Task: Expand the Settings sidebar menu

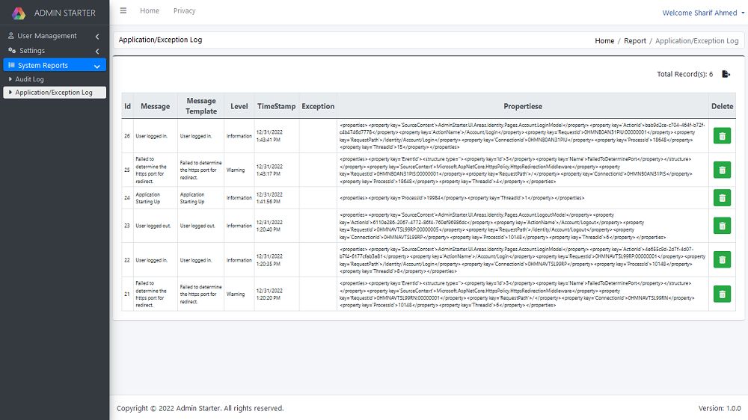Action: (54, 51)
